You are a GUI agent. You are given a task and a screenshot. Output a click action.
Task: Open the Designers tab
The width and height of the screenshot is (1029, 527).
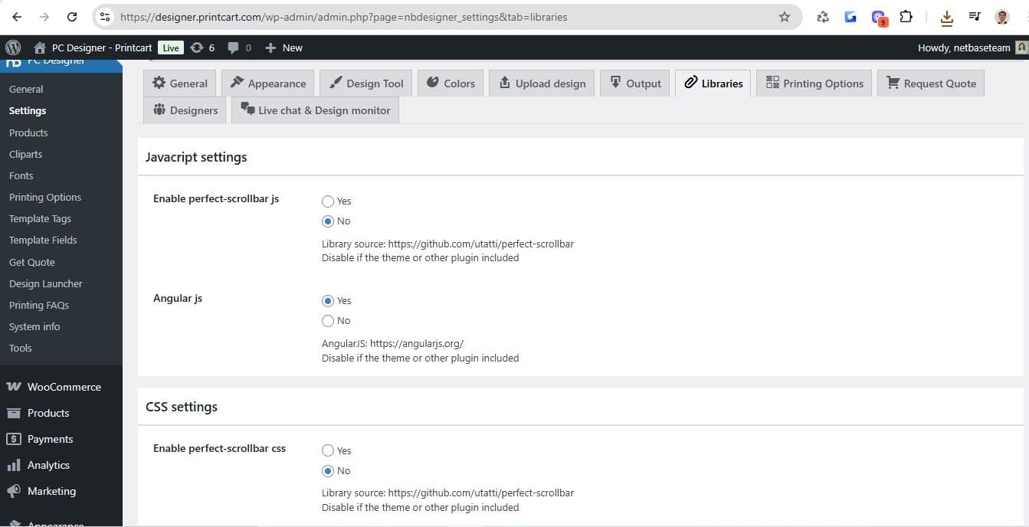click(185, 110)
